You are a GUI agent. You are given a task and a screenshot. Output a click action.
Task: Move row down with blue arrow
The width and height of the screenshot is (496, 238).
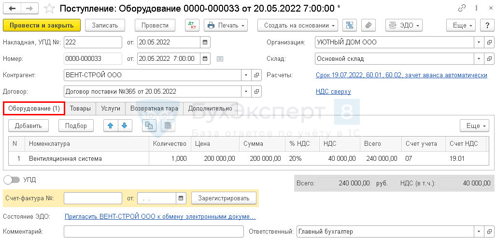pos(124,126)
